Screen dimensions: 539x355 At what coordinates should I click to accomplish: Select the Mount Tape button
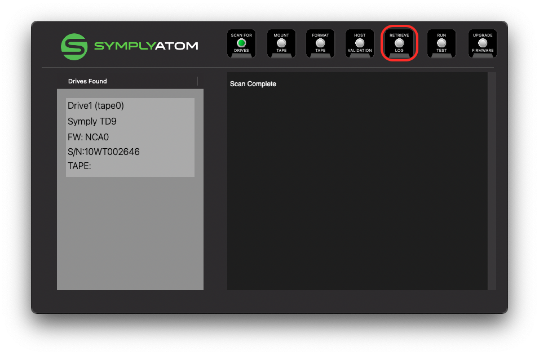tap(281, 43)
